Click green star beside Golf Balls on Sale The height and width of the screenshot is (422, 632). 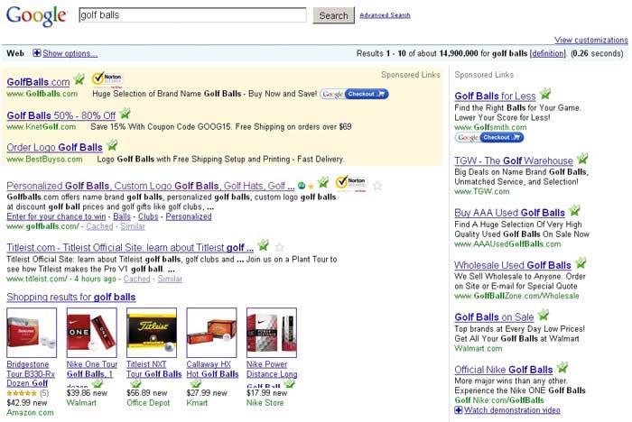(544, 315)
